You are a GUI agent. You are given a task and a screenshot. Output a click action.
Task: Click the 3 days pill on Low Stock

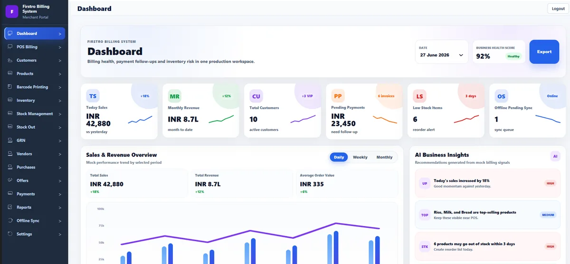pyautogui.click(x=471, y=96)
